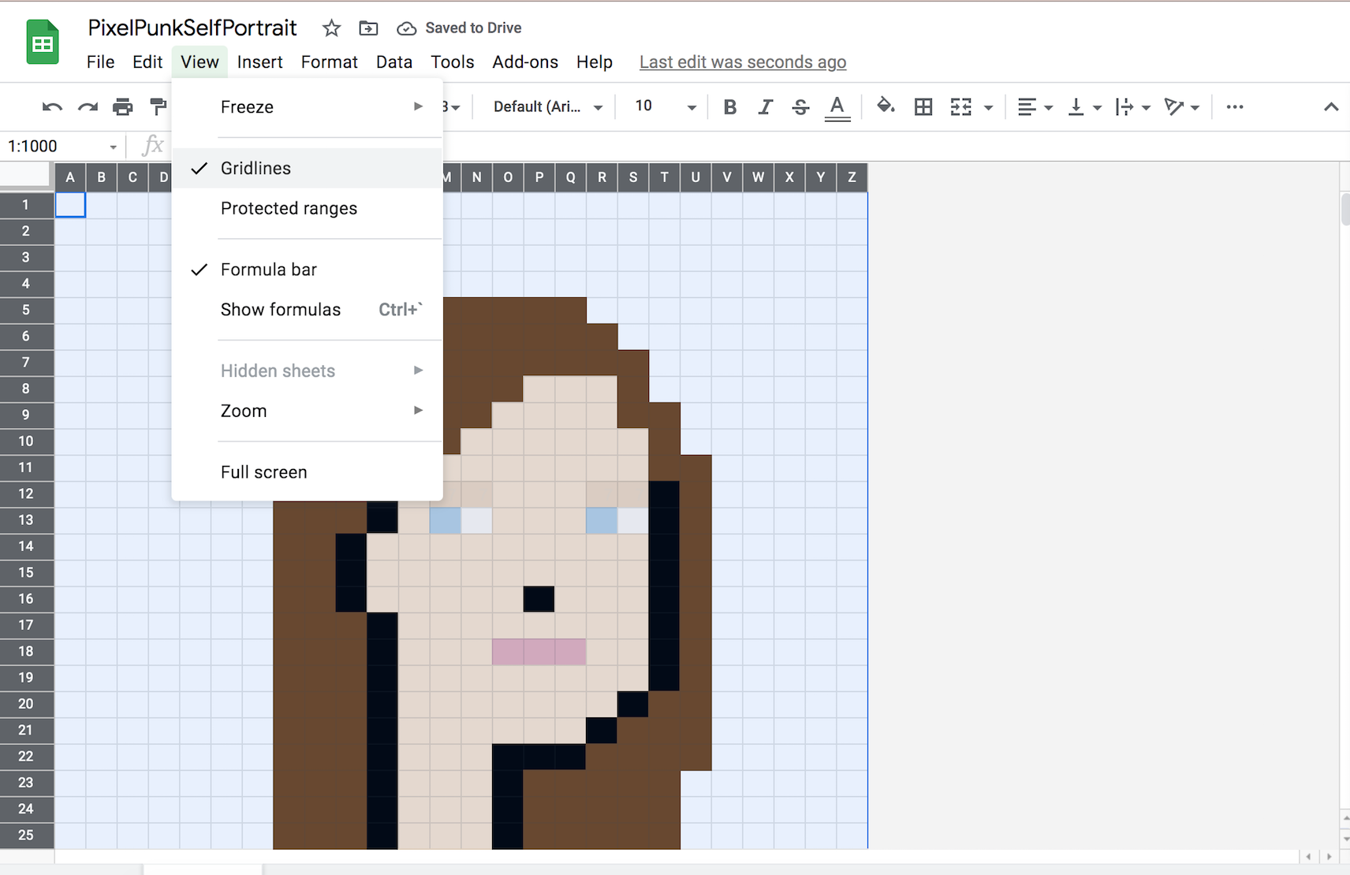The image size is (1350, 875).
Task: Open the insert link tool via more options
Action: (x=1233, y=106)
